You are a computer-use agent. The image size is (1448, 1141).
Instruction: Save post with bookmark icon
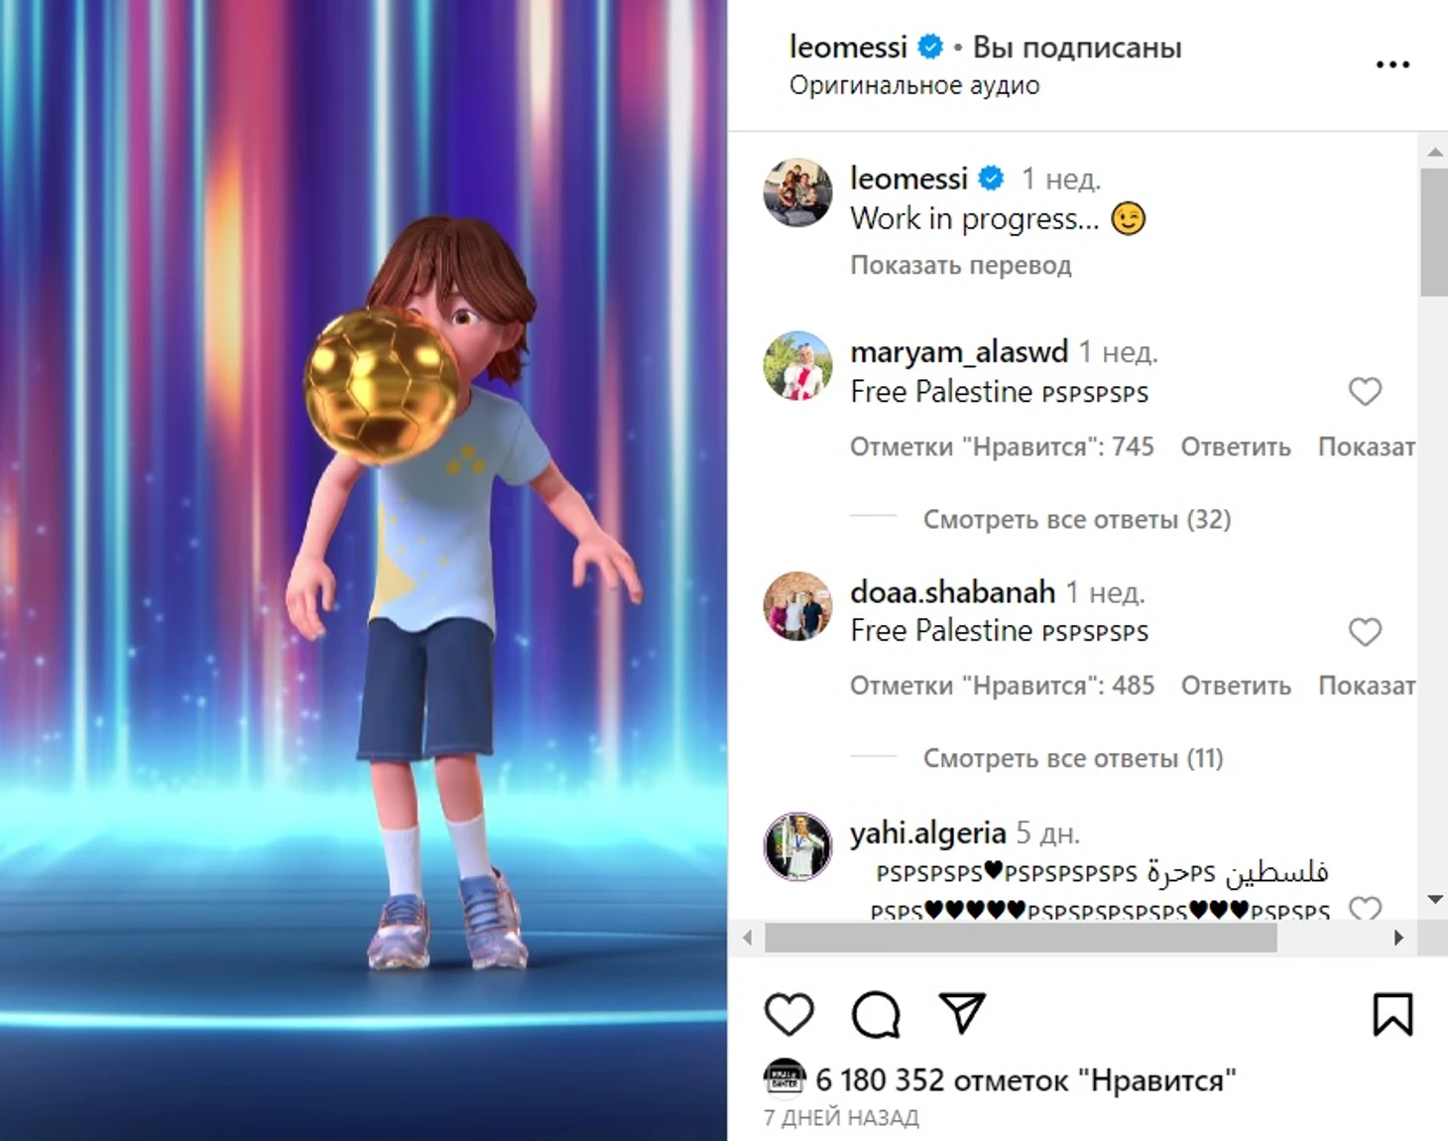[x=1392, y=1014]
